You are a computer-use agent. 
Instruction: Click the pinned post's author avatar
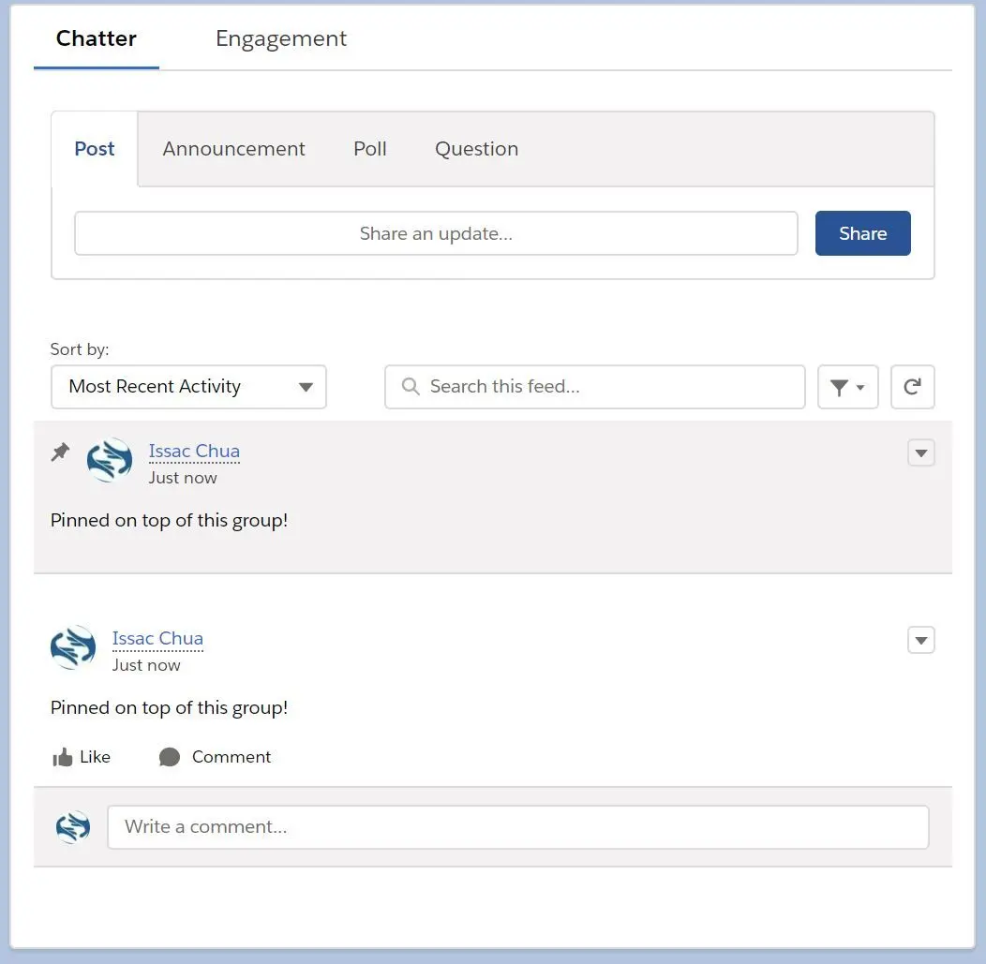coord(110,460)
